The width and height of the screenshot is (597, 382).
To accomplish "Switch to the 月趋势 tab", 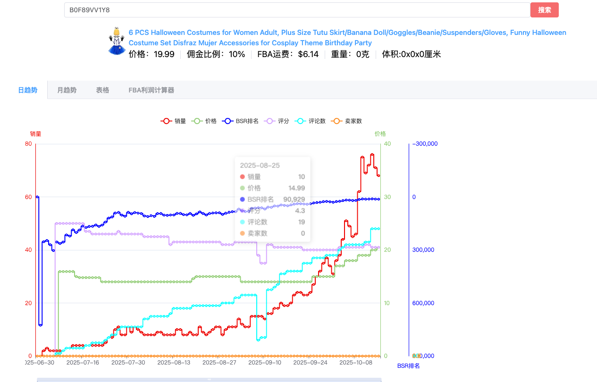I will (67, 90).
